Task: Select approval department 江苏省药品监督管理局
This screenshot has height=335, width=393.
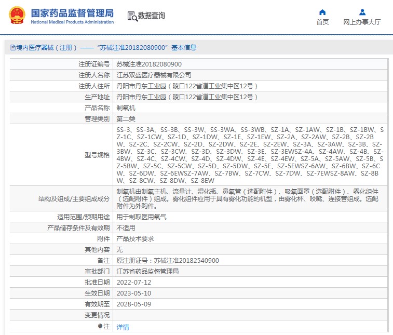Action: tap(147, 271)
